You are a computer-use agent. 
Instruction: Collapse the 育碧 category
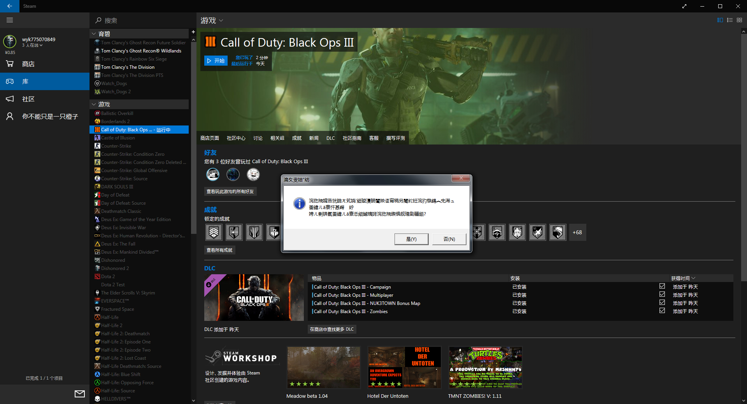(94, 34)
